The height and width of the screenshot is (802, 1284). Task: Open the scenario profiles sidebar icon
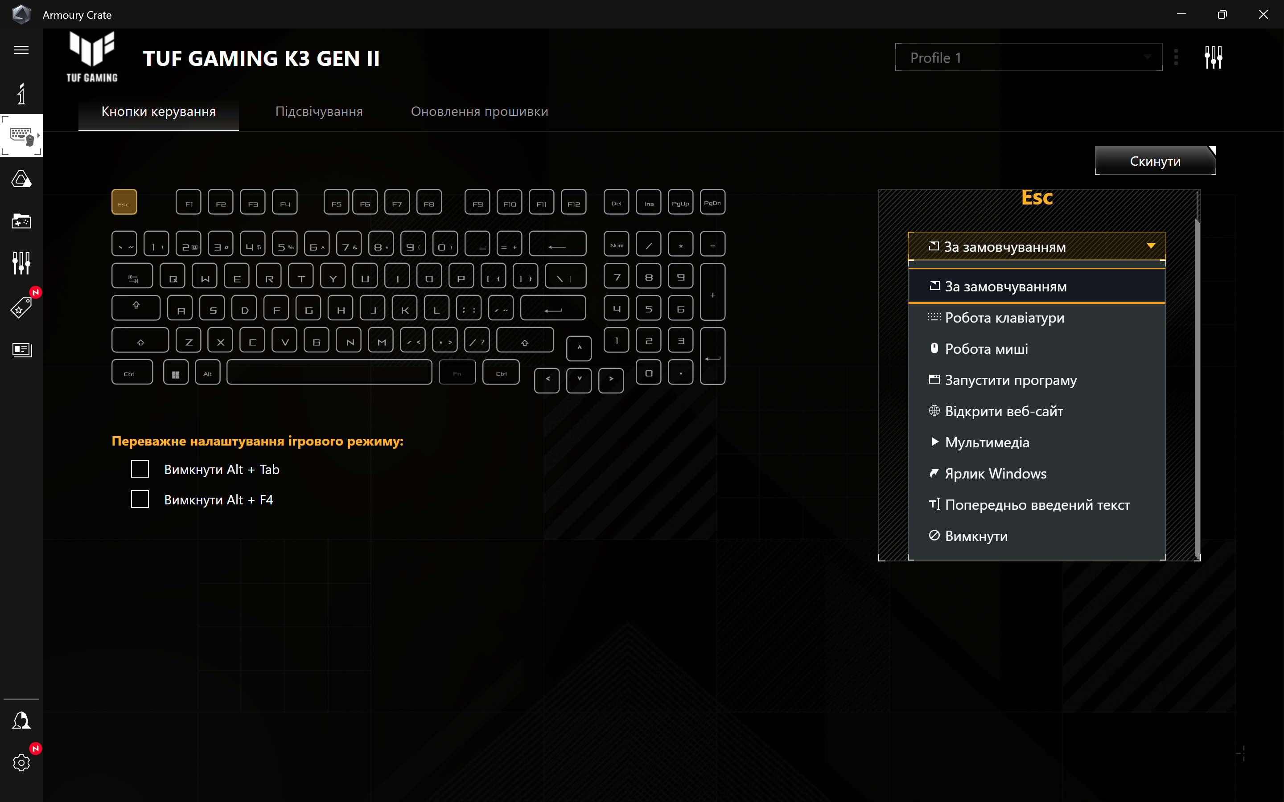tap(21, 222)
